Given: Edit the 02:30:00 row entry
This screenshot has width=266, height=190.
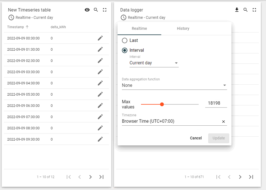Looking at the screenshot, I should (x=100, y=61).
